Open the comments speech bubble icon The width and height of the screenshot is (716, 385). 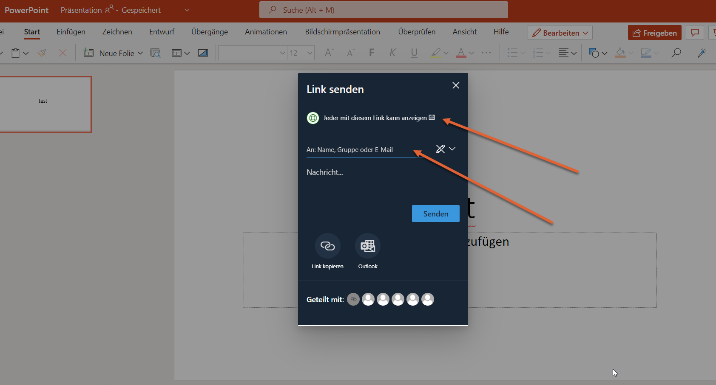[x=695, y=33]
